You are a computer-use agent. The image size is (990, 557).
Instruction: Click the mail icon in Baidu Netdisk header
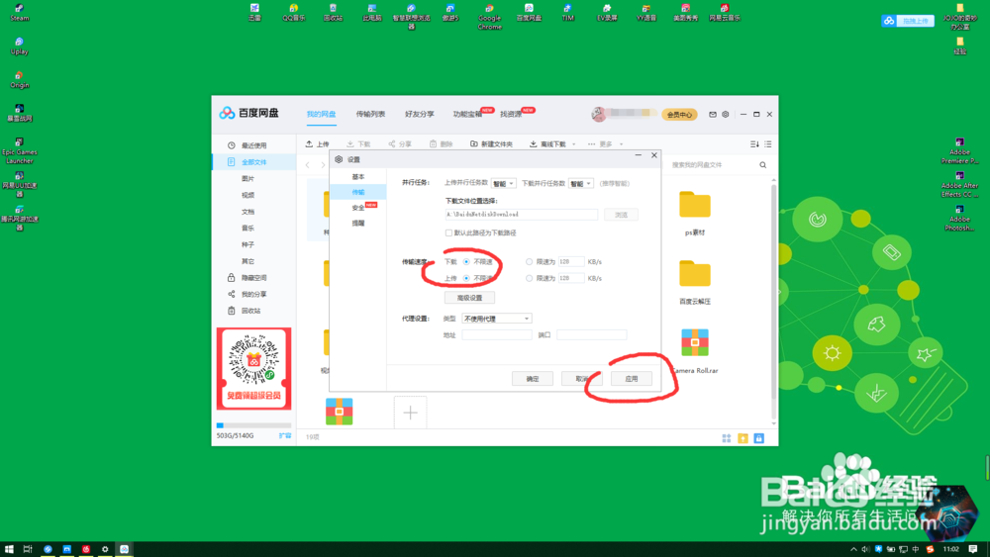713,114
